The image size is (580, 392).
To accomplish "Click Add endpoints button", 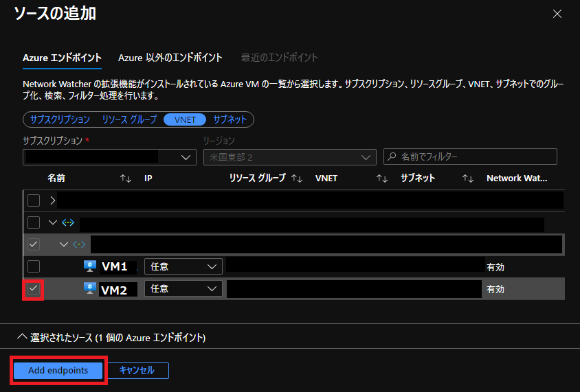I will tap(58, 370).
